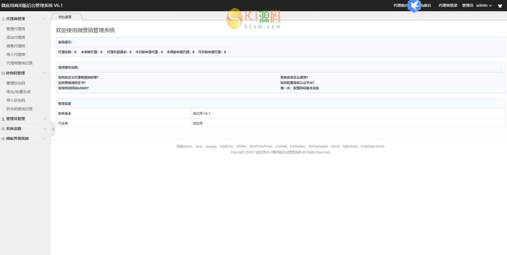
Task: Click the 常用操作说明: panel header
Action: click(x=280, y=68)
